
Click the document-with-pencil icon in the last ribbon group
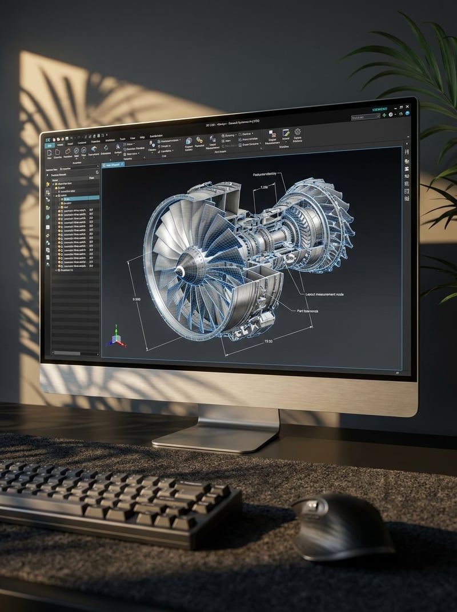(286, 133)
